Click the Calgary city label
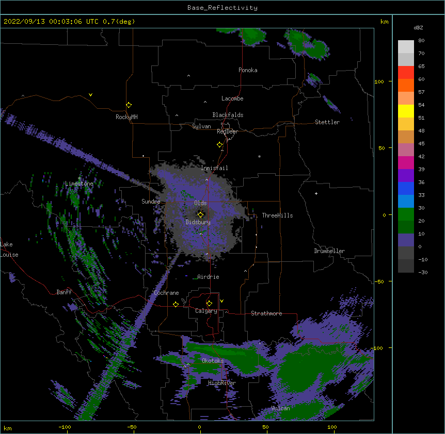The image size is (445, 434). (x=206, y=311)
